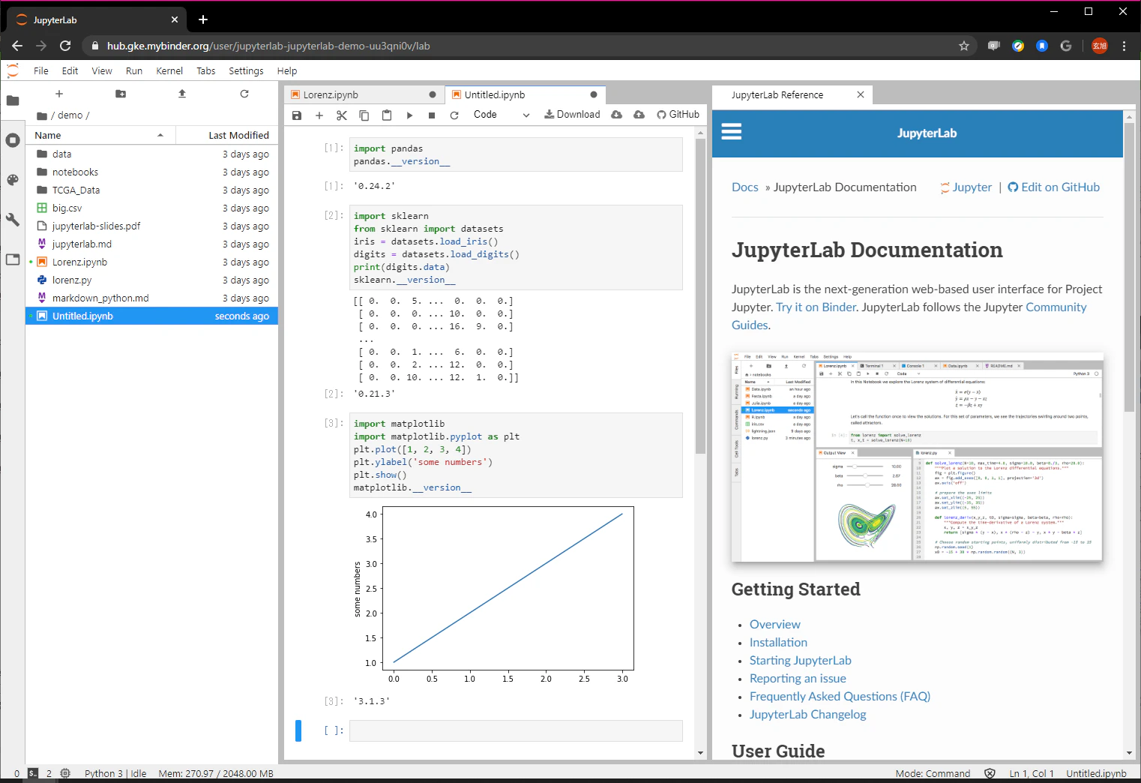This screenshot has height=783, width=1141.
Task: Restart the kernel using the notebook toolbar icon
Action: pyautogui.click(x=454, y=115)
